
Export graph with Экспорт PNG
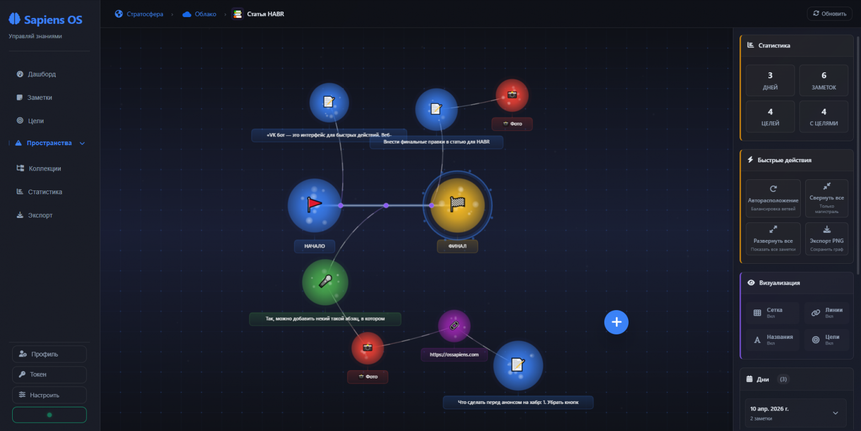pos(826,238)
